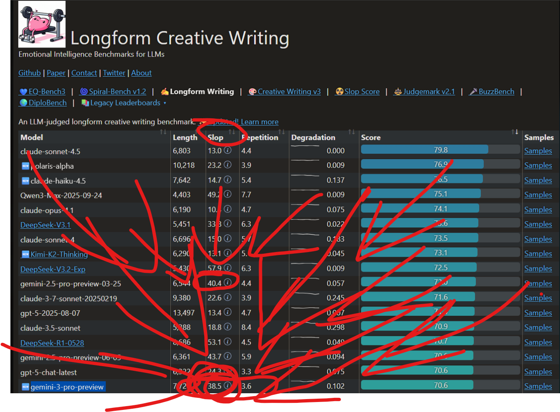Click the microphone icon beside BuzzBench
560x412 pixels.
[x=473, y=92]
